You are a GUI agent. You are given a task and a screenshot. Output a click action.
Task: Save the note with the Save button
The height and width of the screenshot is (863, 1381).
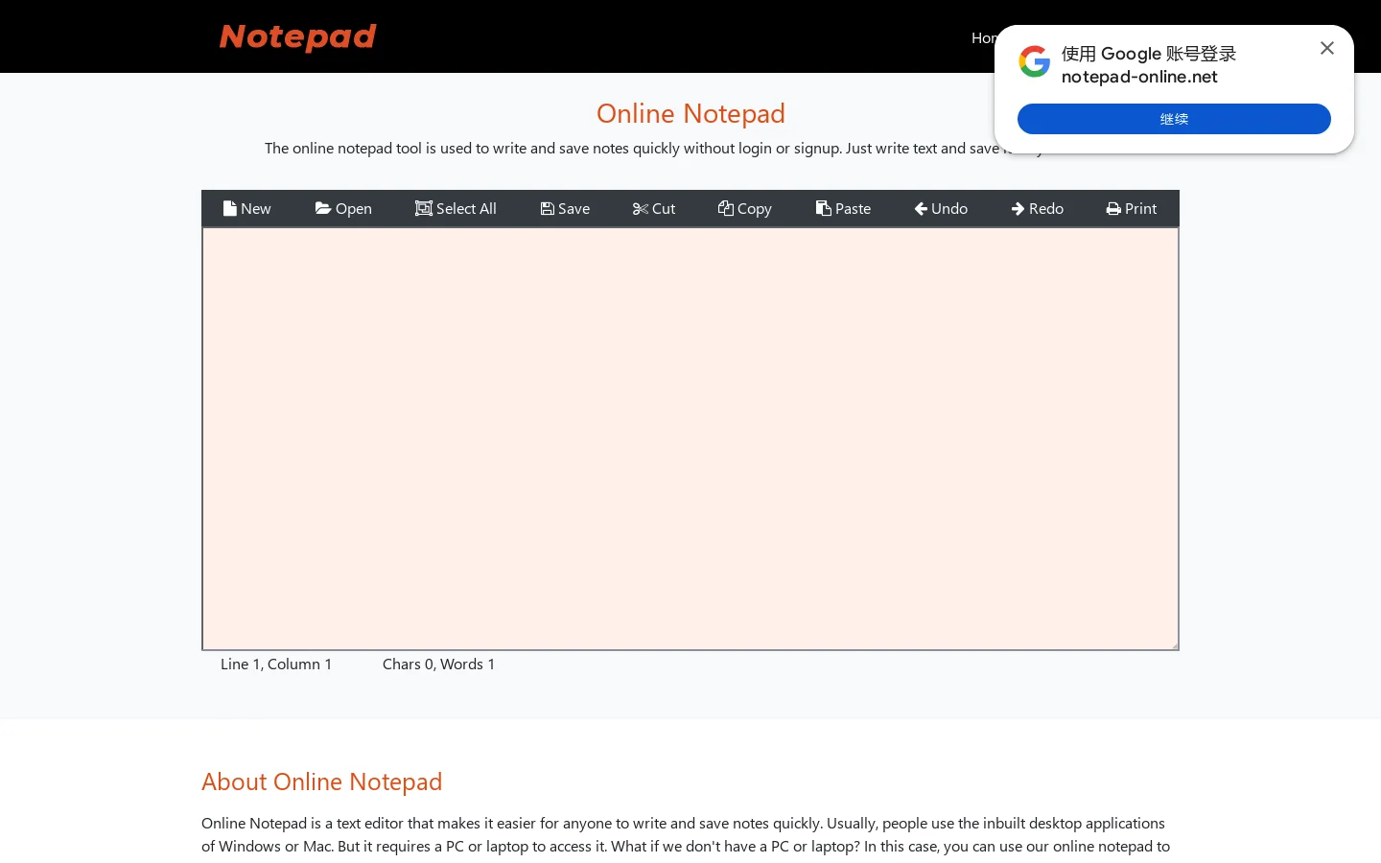[x=565, y=208]
